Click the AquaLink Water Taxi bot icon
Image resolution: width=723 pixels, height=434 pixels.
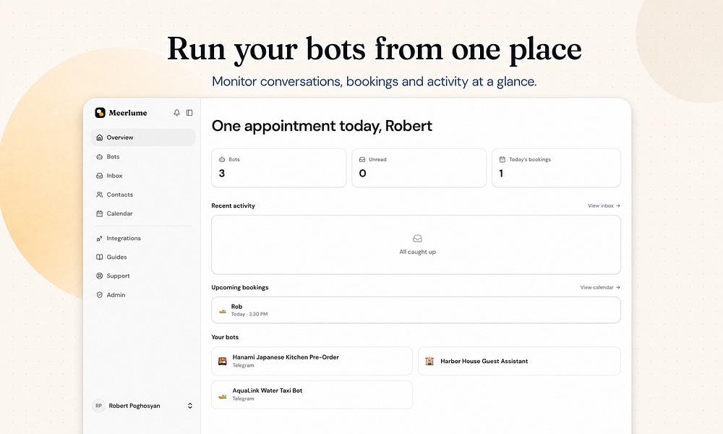[223, 395]
